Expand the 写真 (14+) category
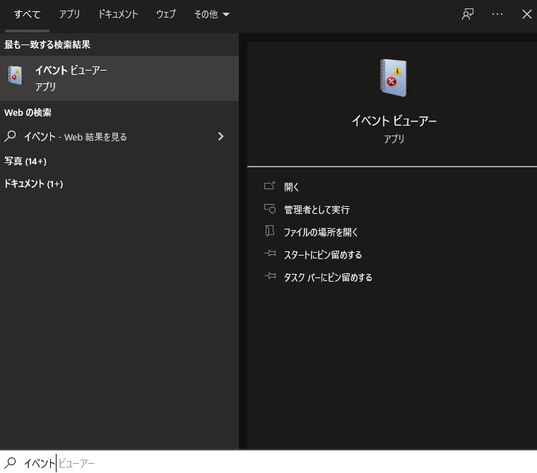Image resolution: width=537 pixels, height=473 pixels. coord(25,161)
